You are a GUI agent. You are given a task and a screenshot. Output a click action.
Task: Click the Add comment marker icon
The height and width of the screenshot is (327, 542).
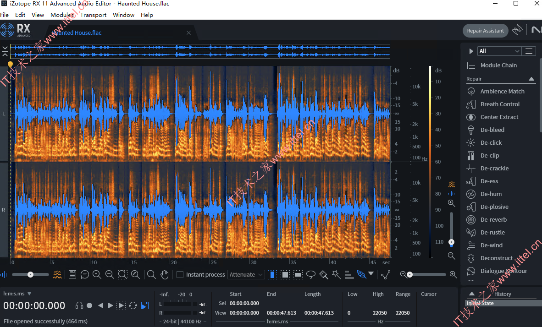tap(85, 274)
